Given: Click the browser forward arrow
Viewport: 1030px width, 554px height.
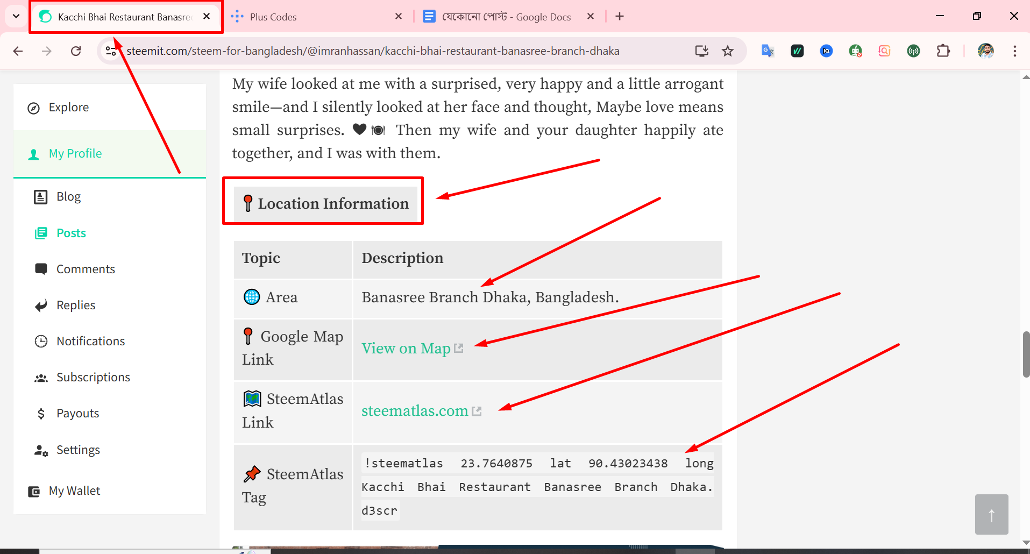Looking at the screenshot, I should (47, 51).
